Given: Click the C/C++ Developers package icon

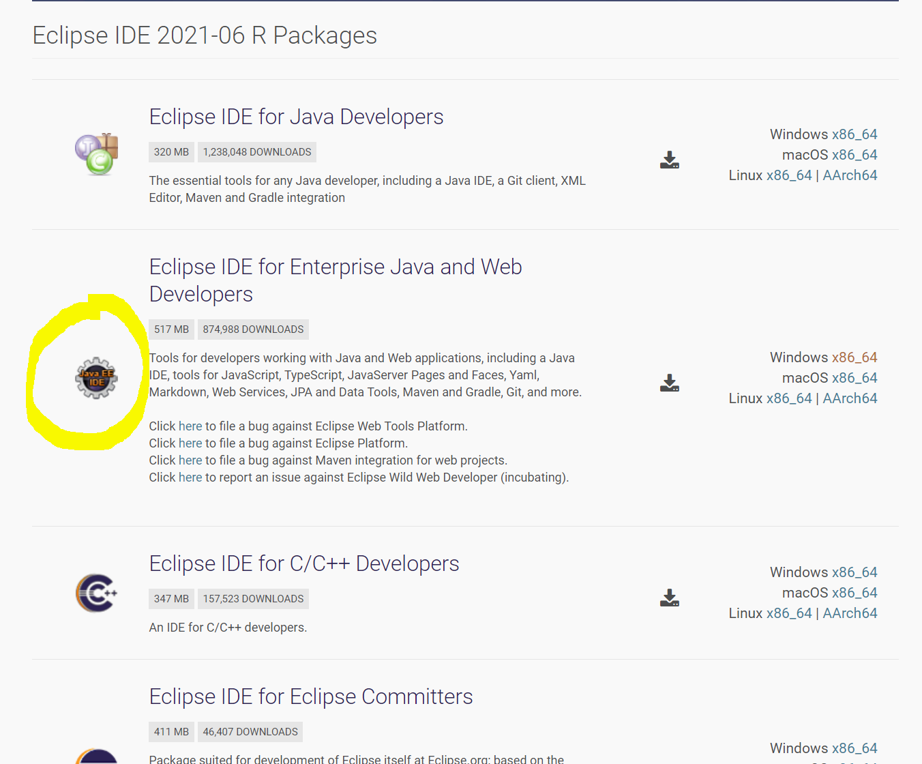Looking at the screenshot, I should tap(96, 593).
